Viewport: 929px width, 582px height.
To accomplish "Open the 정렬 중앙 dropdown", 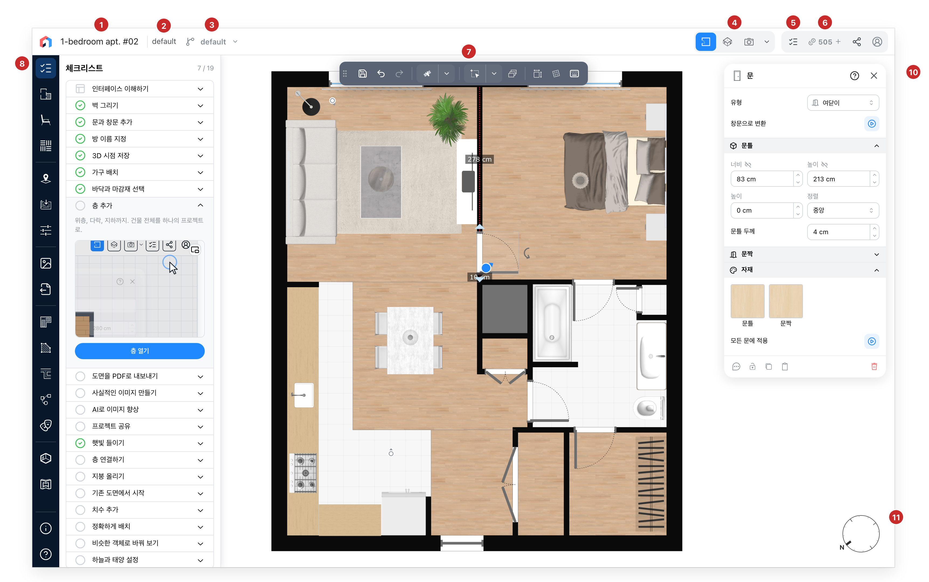I will 843,210.
